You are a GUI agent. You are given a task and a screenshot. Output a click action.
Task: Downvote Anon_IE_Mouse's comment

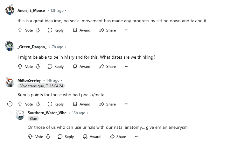tap(38, 30)
